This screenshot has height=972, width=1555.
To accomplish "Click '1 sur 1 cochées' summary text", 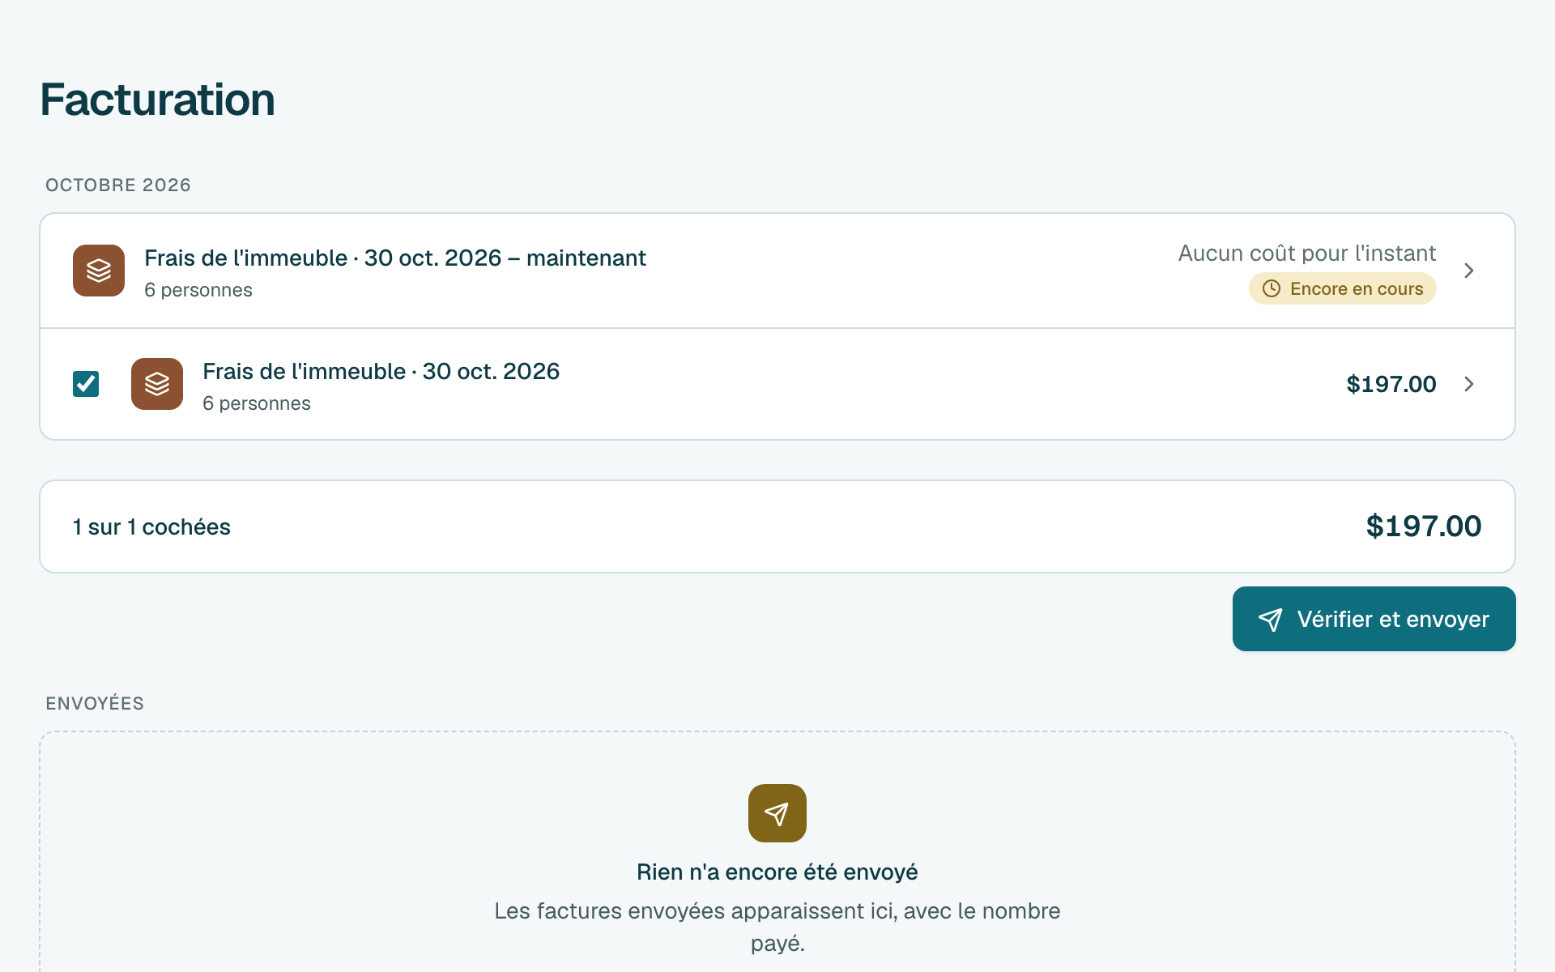I will point(151,527).
